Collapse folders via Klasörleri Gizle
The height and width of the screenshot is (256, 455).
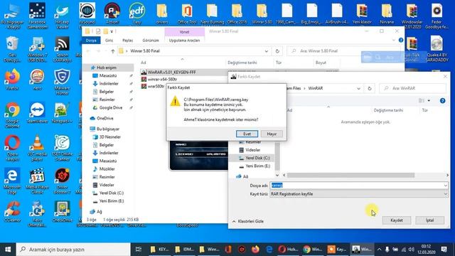coord(248,221)
